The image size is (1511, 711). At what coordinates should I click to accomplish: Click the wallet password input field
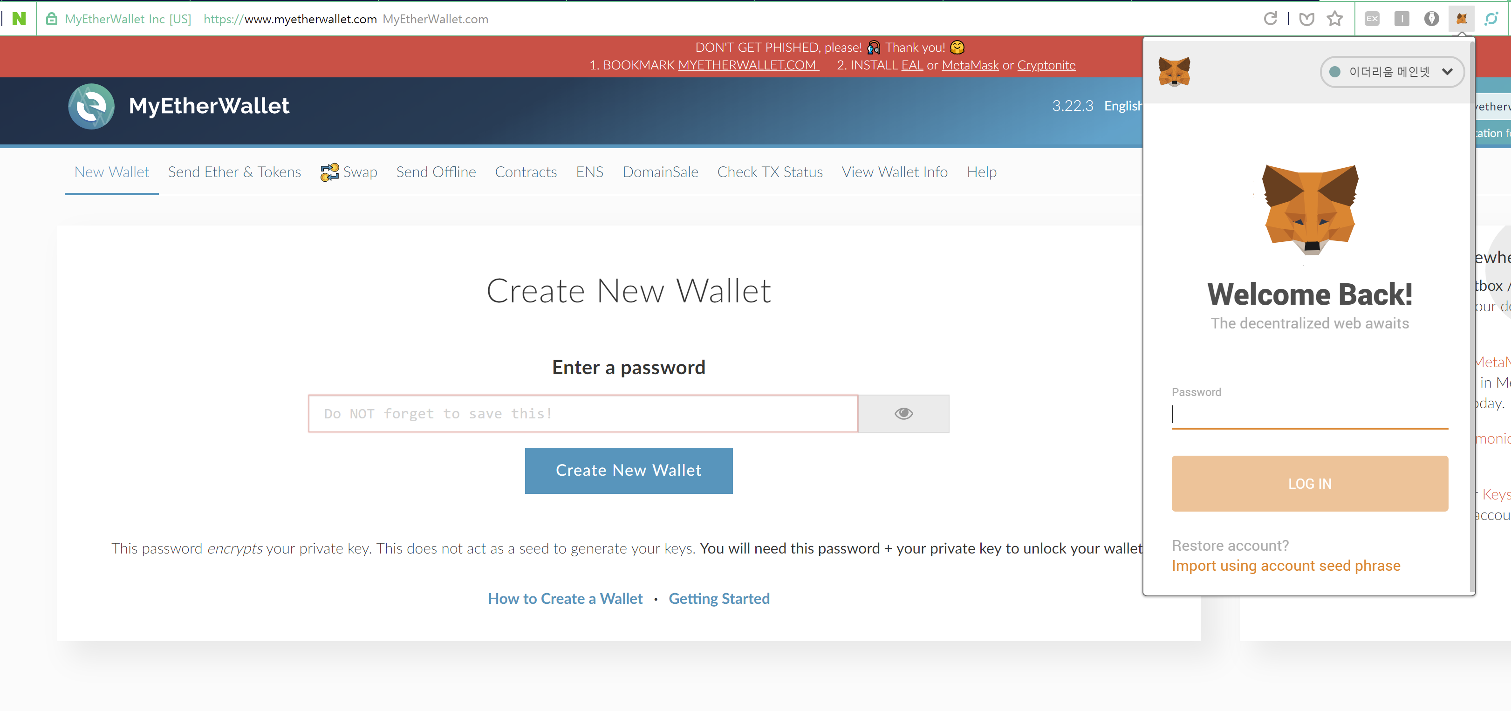(583, 414)
